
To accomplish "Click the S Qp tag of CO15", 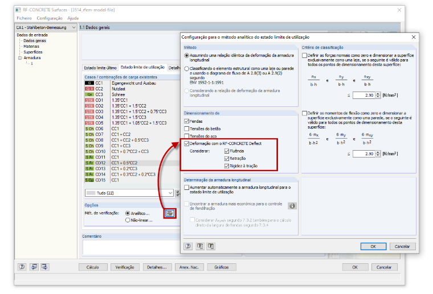I will point(89,180).
